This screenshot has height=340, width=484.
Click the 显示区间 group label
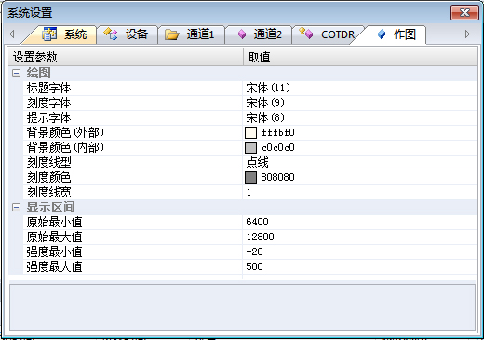[50, 208]
